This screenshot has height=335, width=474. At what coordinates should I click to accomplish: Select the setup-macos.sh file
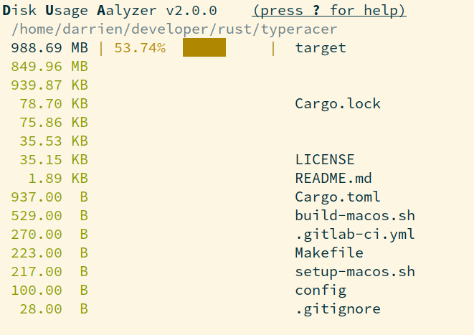pyautogui.click(x=354, y=271)
